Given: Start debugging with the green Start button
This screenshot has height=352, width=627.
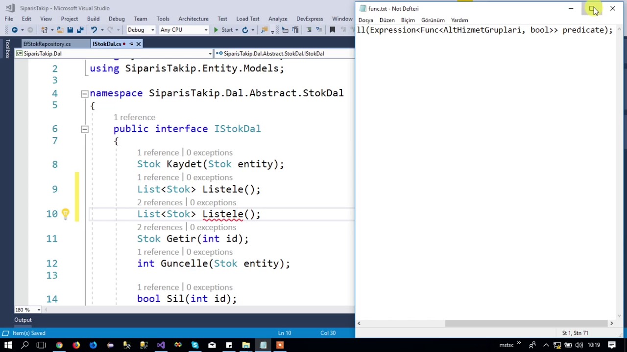Looking at the screenshot, I should coord(223,30).
